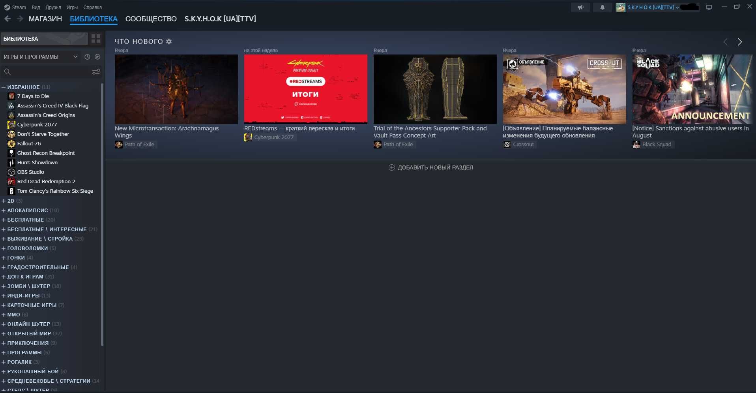756x393 pixels.
Task: Go to МАГАЗИН tab
Action: coord(45,19)
